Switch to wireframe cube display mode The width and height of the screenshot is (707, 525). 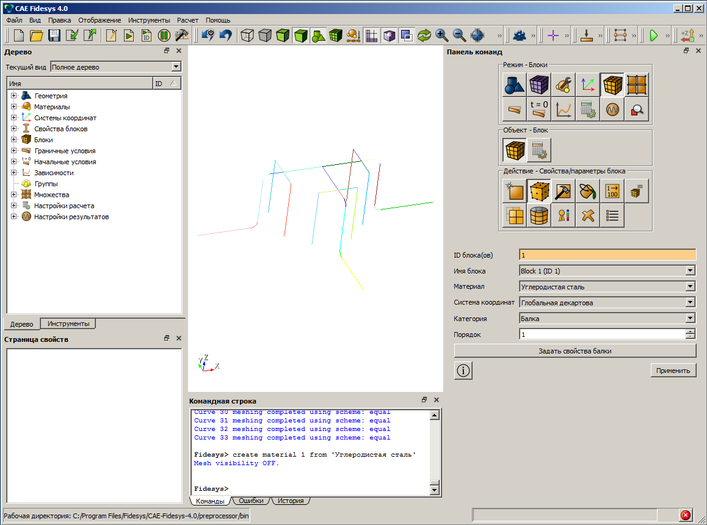point(247,35)
